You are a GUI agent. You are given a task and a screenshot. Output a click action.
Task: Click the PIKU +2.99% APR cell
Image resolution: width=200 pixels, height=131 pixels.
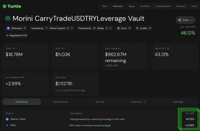point(190,125)
